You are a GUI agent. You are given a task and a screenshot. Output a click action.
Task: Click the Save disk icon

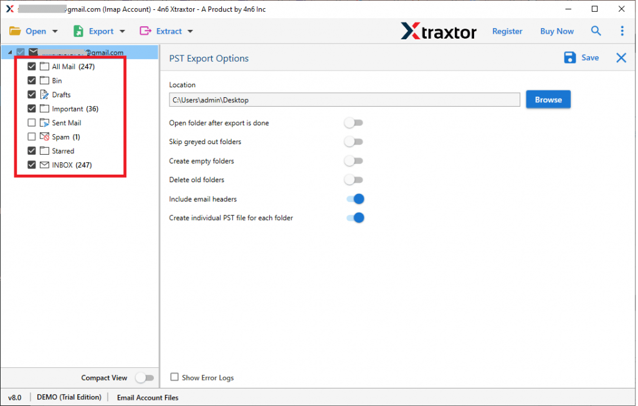569,57
